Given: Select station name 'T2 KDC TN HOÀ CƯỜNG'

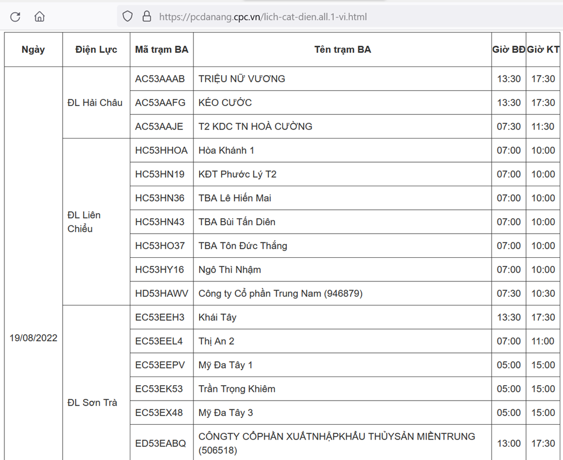Looking at the screenshot, I should pos(255,126).
